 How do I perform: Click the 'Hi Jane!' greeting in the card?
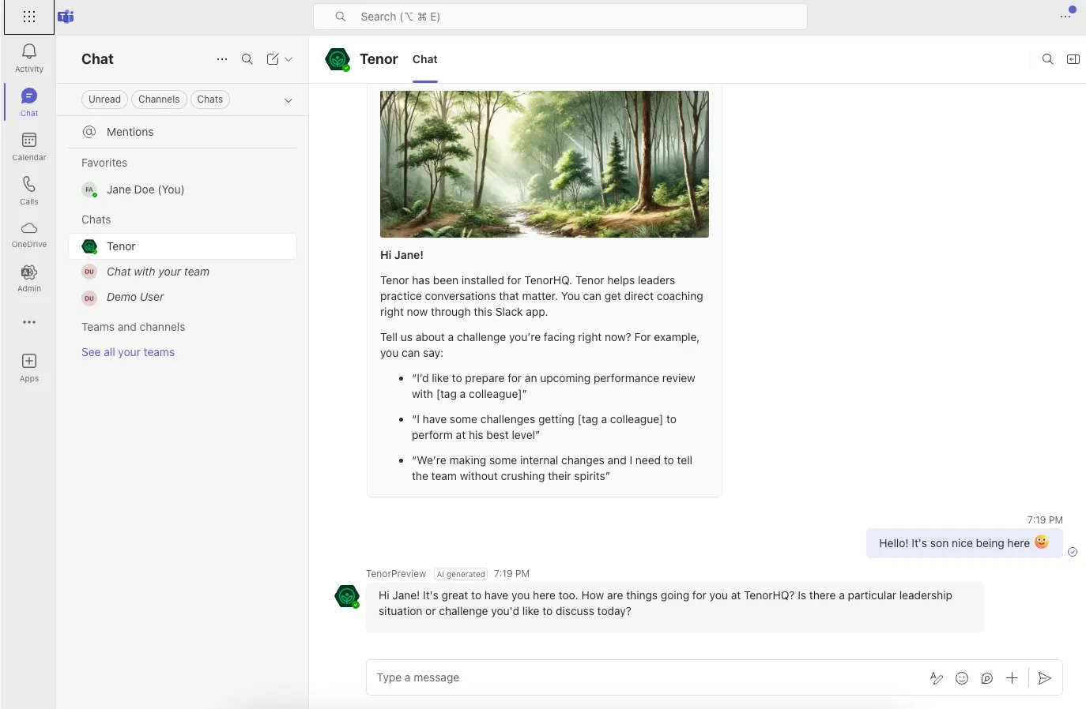pos(402,255)
